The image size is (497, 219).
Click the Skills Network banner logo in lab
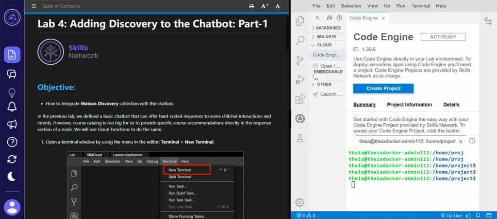(x=68, y=52)
